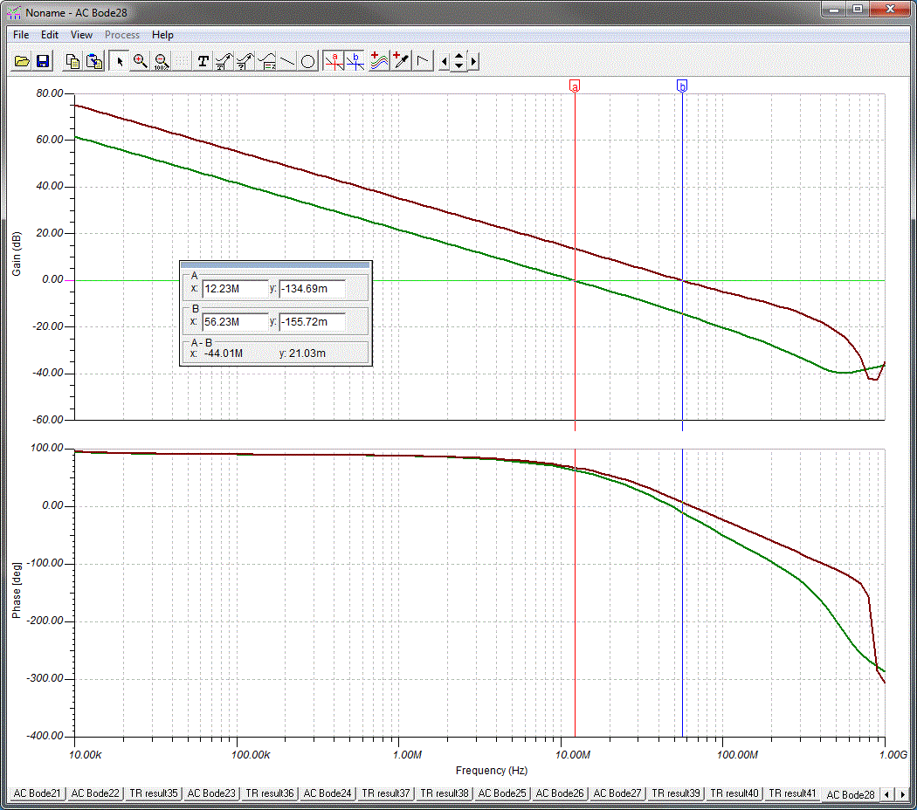917x810 pixels.
Task: Select the ellipse drawing tool
Action: [308, 61]
